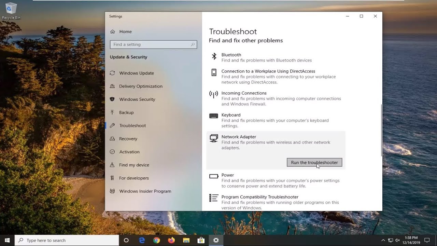The width and height of the screenshot is (437, 246).
Task: Select the Incoming Connections entry
Action: click(x=276, y=98)
